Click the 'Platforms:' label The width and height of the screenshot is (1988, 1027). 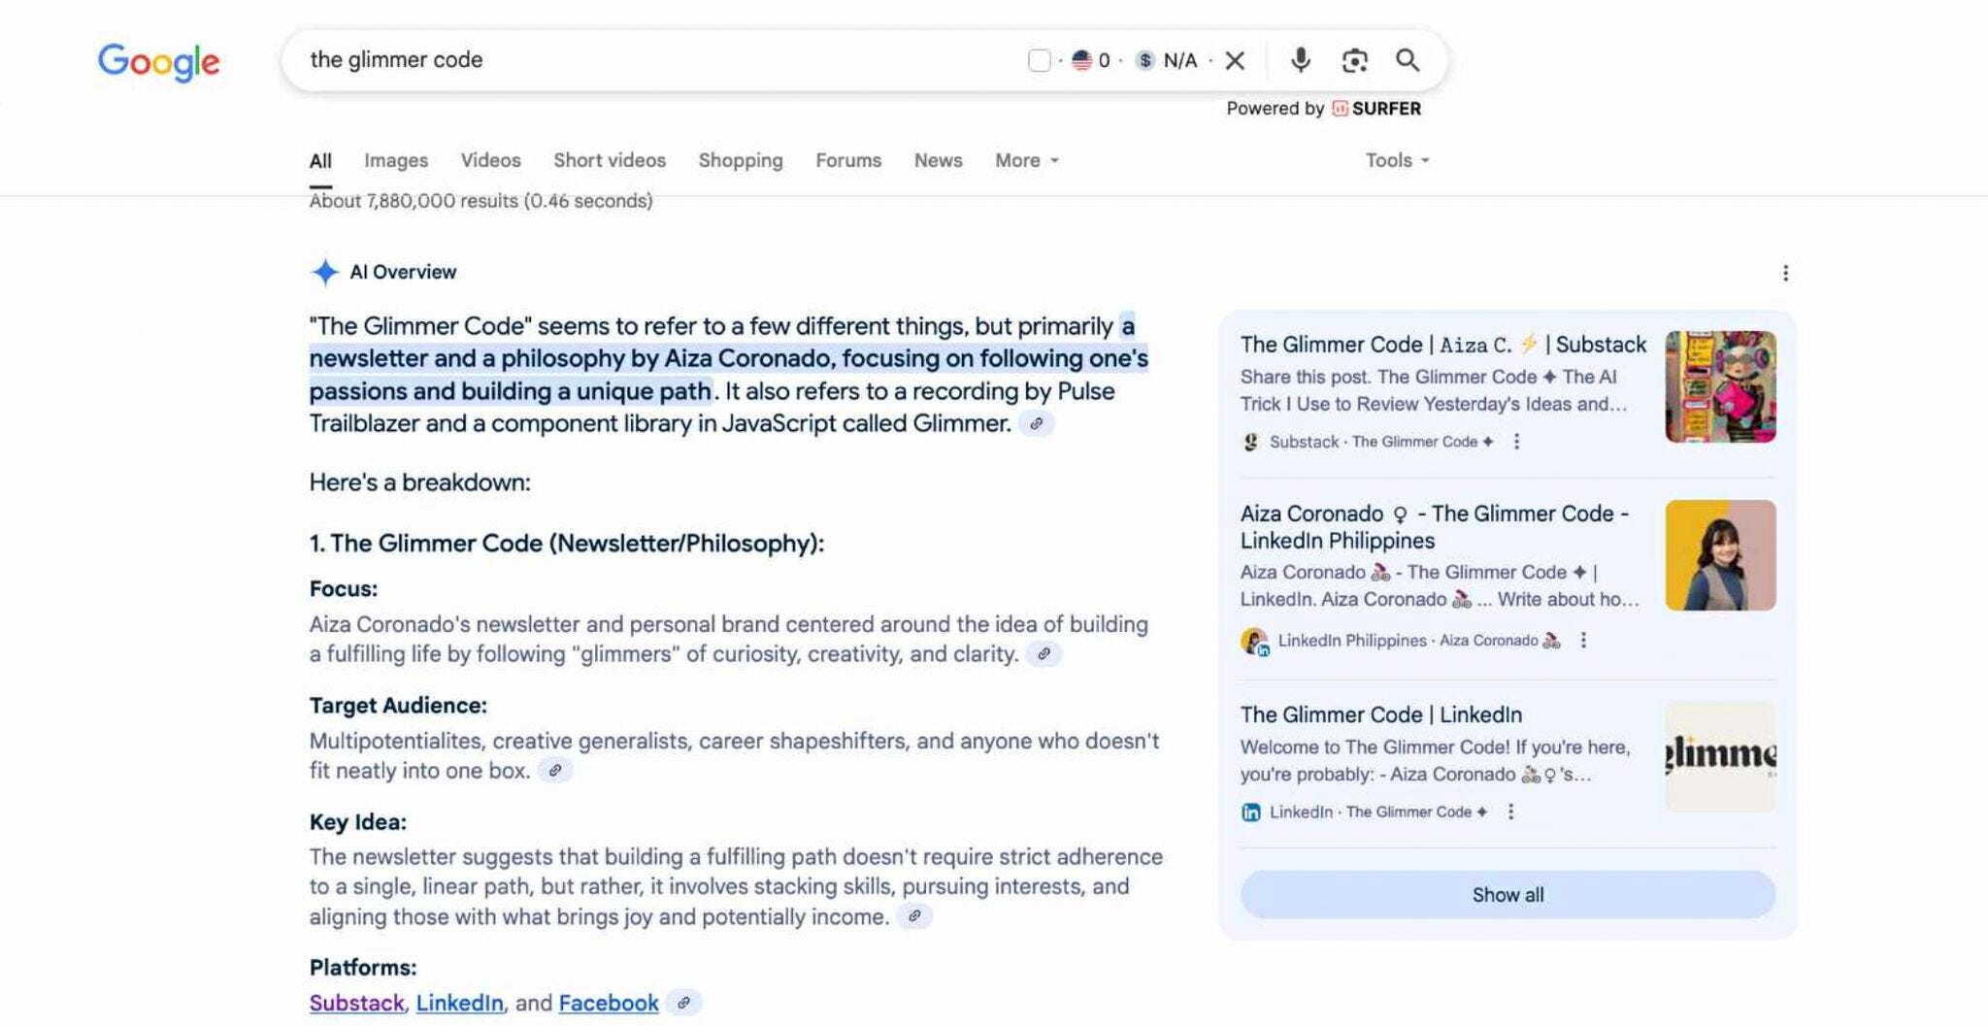[x=363, y=968]
